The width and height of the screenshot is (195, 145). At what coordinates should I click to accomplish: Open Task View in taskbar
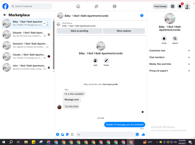pyautogui.click(x=18, y=142)
